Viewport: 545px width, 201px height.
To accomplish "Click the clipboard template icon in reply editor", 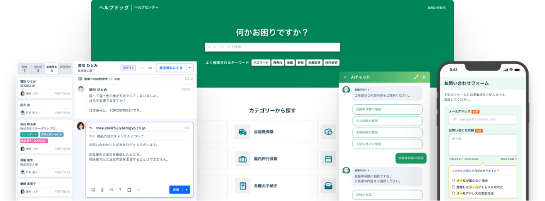I will [x=129, y=190].
